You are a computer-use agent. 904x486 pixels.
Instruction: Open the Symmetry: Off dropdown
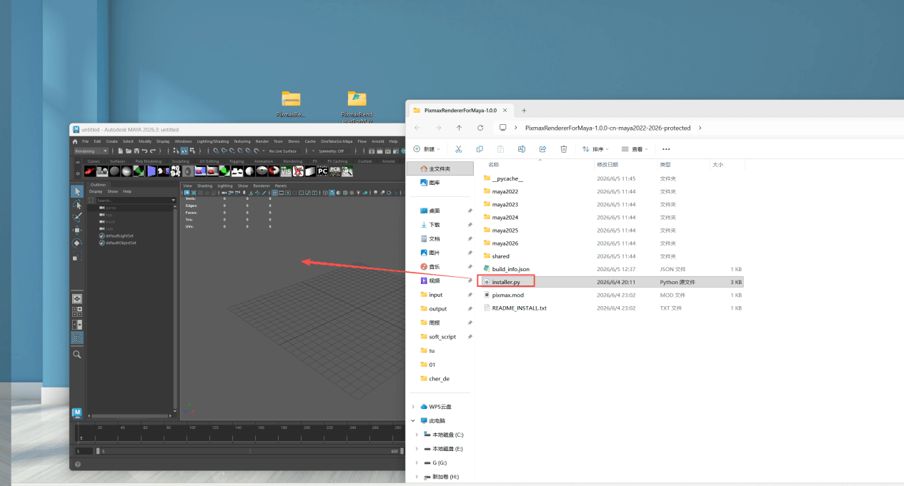point(334,151)
